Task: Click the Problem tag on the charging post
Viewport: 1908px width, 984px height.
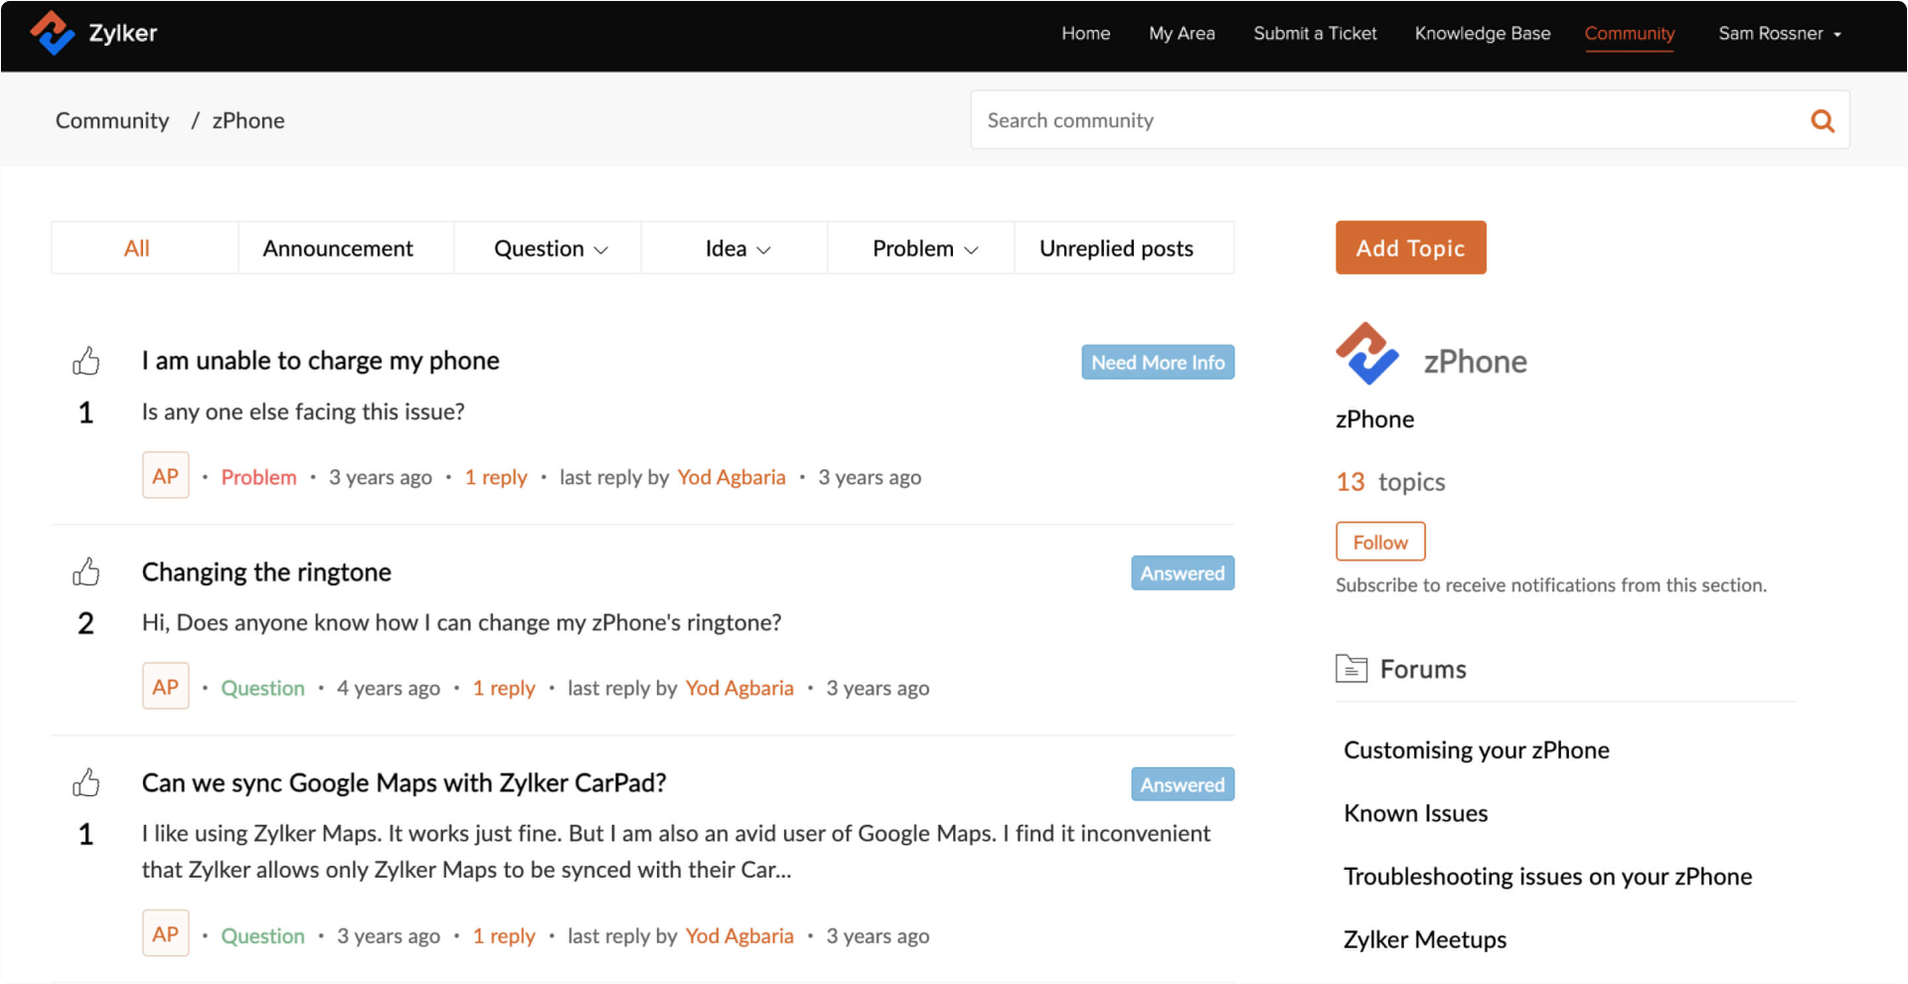Action: pos(258,477)
